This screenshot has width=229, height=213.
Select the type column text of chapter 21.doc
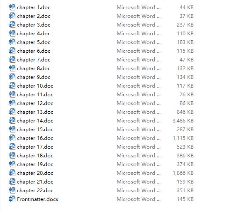[x=139, y=182]
